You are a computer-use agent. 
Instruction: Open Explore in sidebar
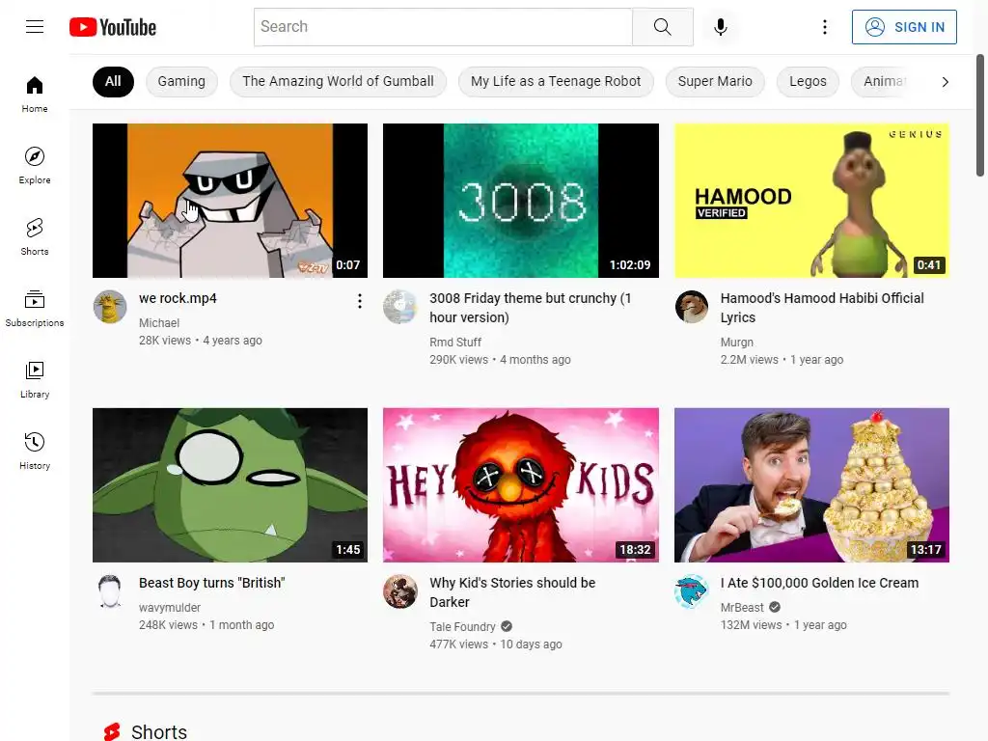pyautogui.click(x=35, y=166)
